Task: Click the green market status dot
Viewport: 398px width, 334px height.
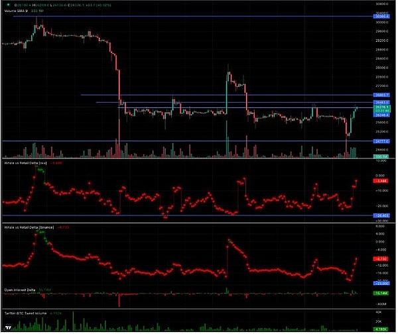Action: [x=9, y=5]
